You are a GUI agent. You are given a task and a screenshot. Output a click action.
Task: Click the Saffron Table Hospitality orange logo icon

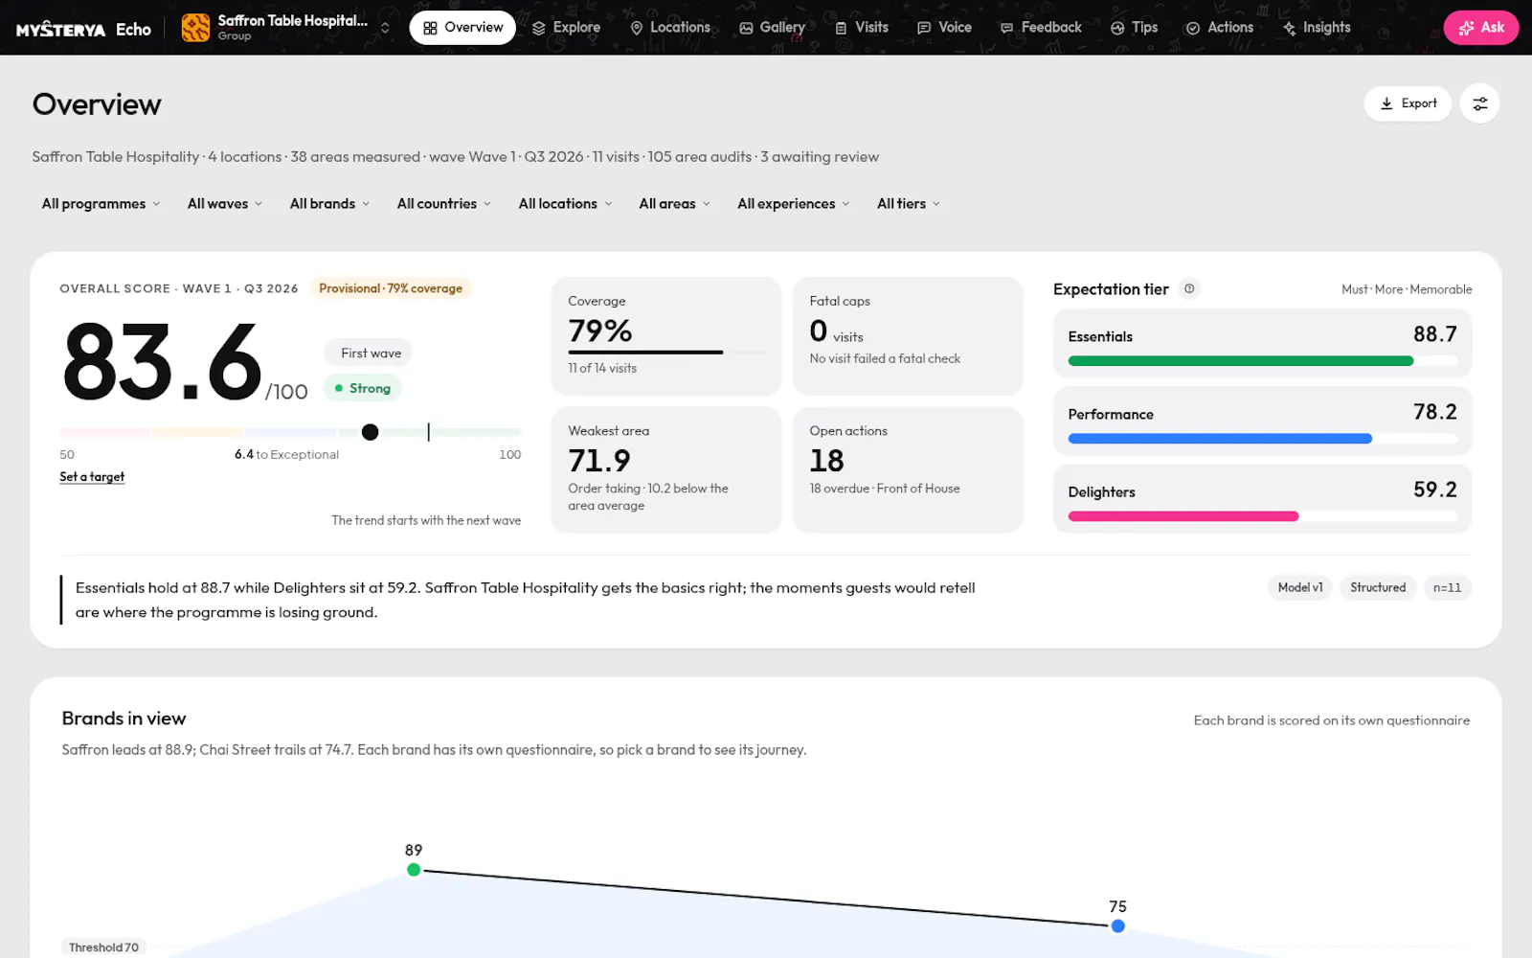[195, 28]
